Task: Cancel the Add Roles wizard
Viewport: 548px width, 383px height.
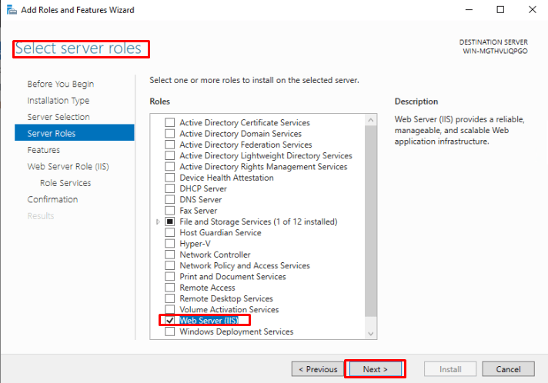Action: 508,369
